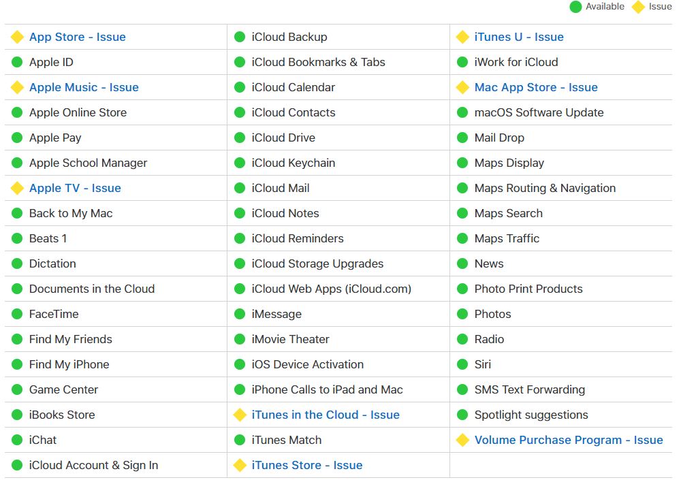681x480 pixels.
Task: Click green status dot beside Apple Pay
Action: point(17,138)
